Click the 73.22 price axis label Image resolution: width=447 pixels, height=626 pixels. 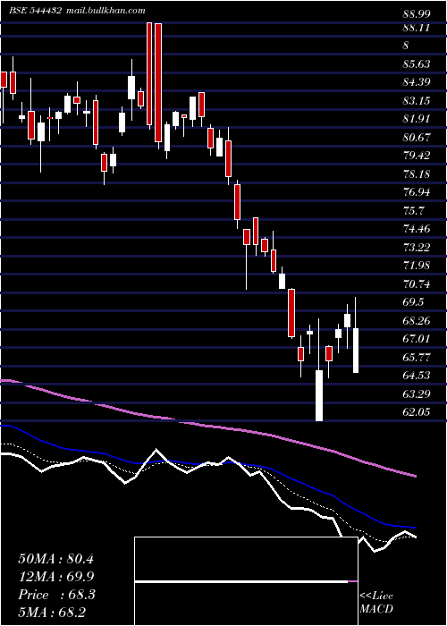417,248
